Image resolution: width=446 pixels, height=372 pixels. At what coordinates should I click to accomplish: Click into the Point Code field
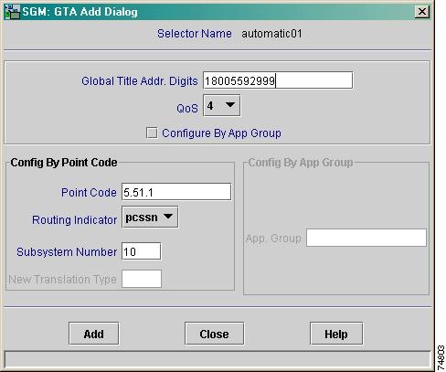tap(176, 192)
